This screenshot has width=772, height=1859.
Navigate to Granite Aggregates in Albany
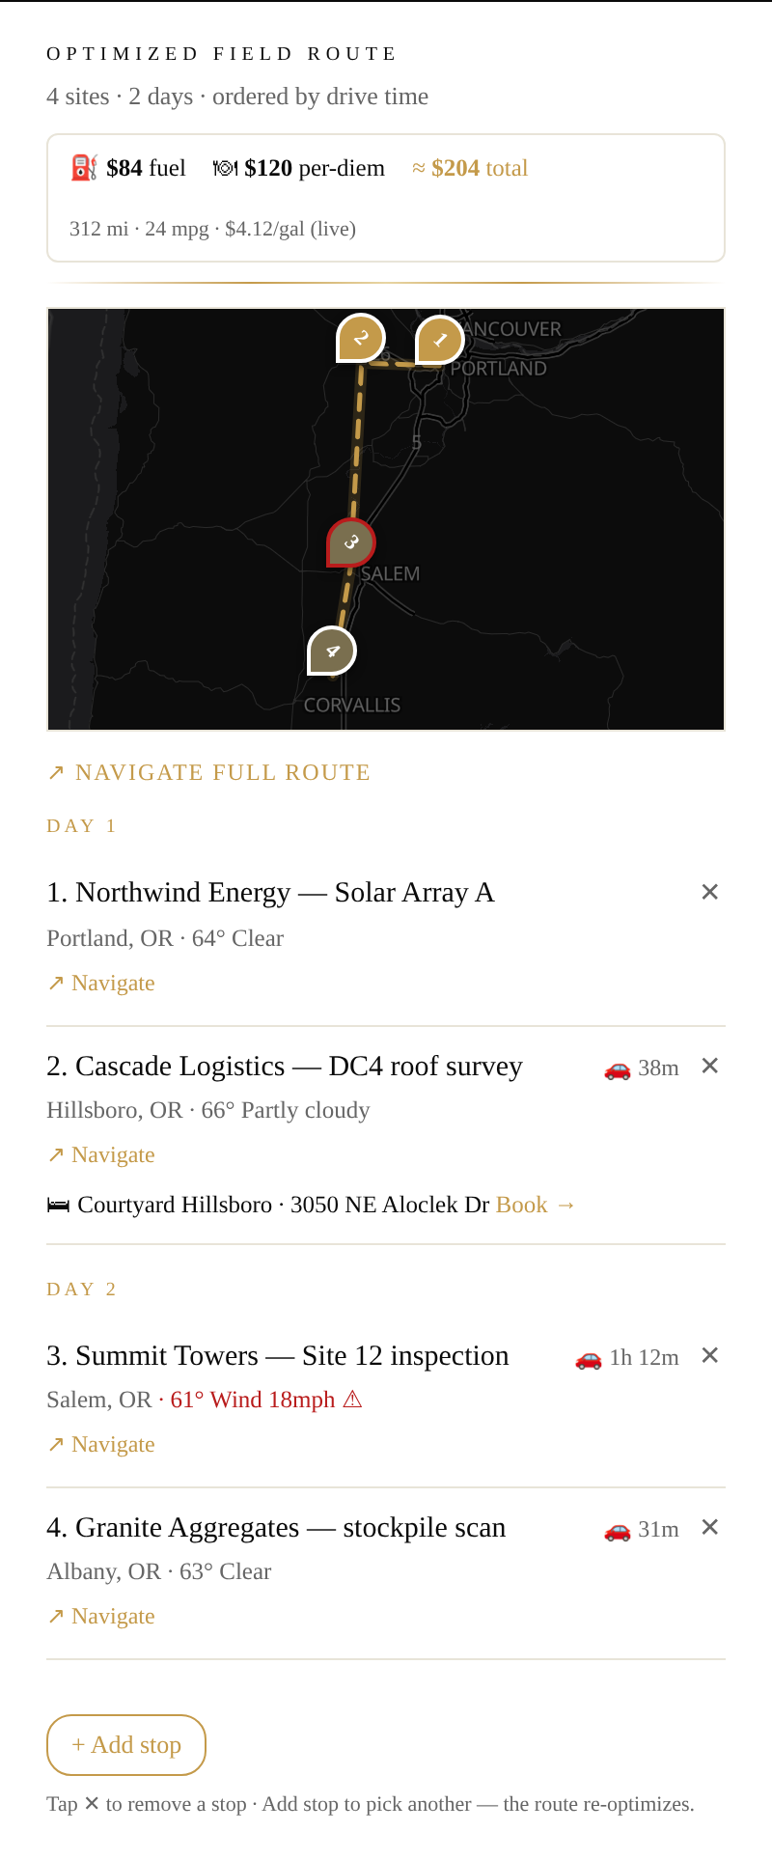click(101, 1616)
